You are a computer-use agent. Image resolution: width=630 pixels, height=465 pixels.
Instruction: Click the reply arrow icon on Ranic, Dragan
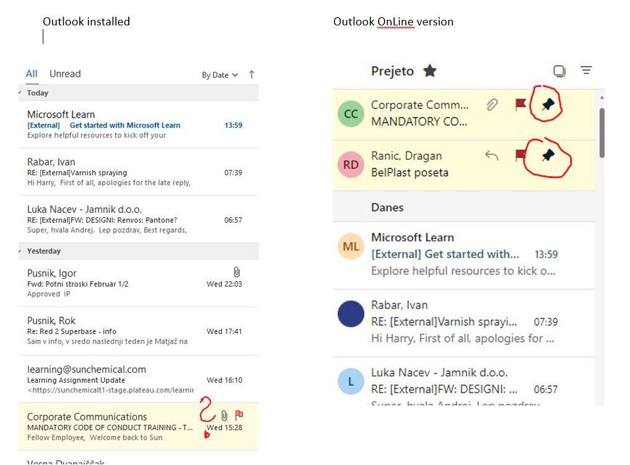tap(491, 155)
